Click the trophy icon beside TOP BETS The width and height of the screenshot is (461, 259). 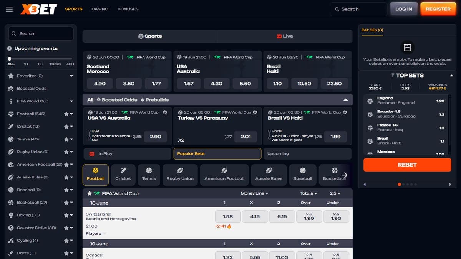coord(393,76)
